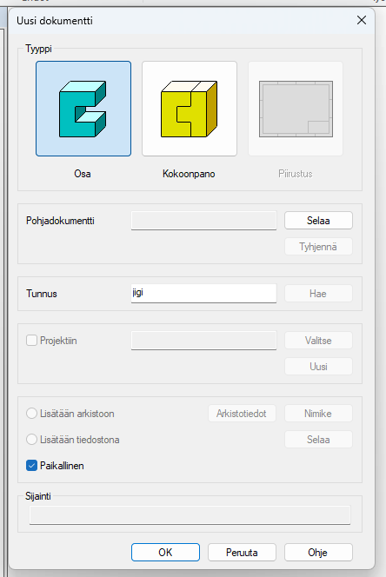The image size is (386, 577).
Task: Choose the yellow Kokoonpano assembly icon
Action: (190, 109)
